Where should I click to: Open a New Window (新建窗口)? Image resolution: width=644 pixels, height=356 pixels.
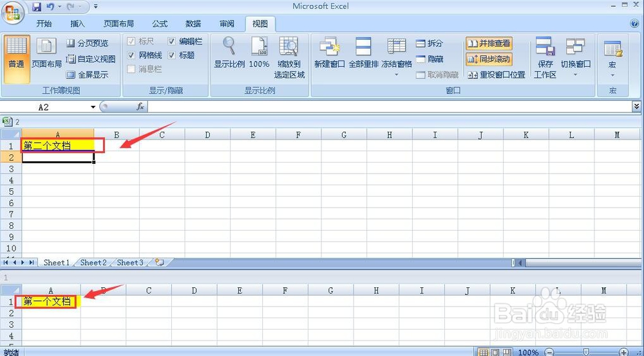(329, 53)
